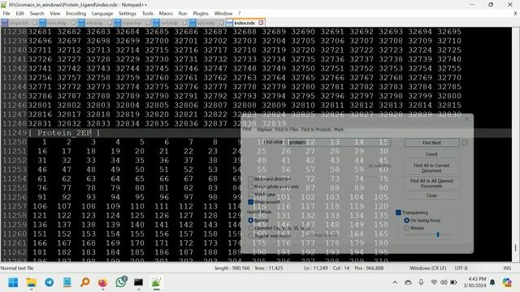Click the Count button

click(x=431, y=154)
